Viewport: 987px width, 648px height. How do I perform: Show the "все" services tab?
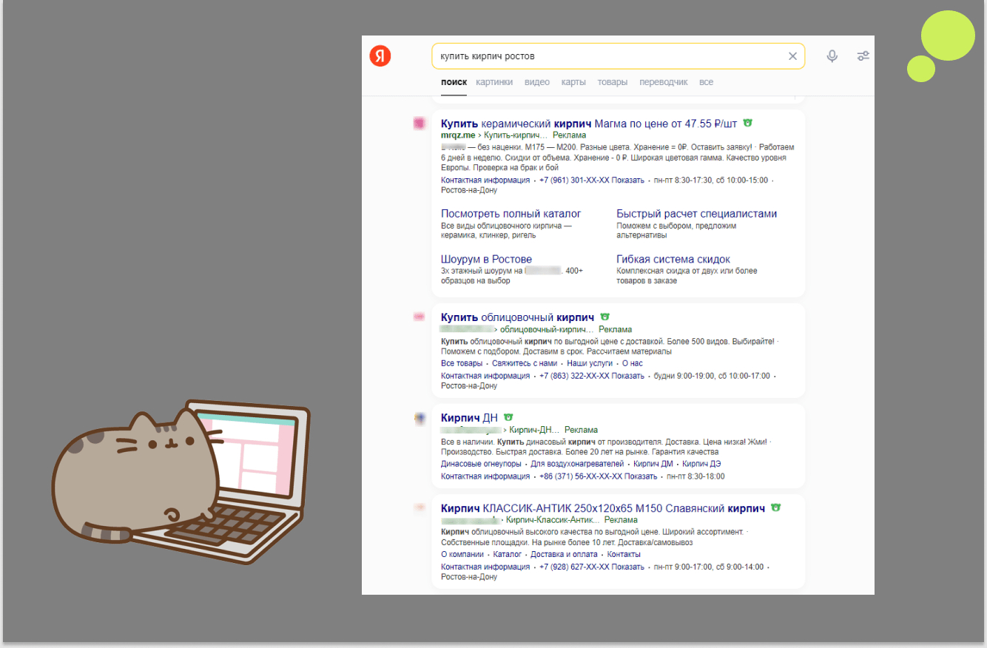[x=707, y=82]
